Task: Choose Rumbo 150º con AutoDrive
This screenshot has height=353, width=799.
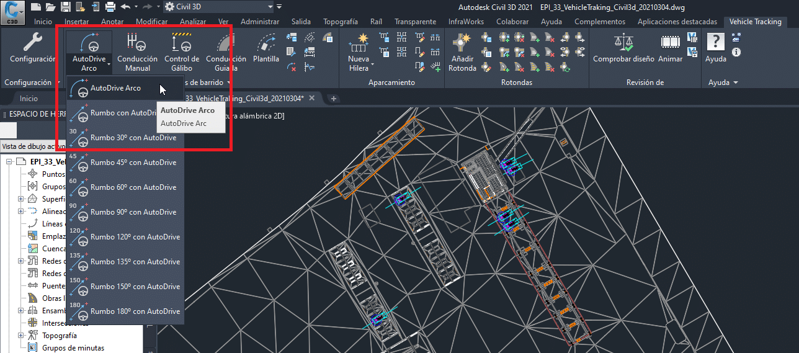Action: pos(125,287)
